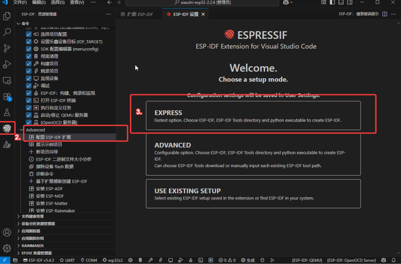
Task: Click the flash lightning icon in status bar
Action: click(x=160, y=260)
